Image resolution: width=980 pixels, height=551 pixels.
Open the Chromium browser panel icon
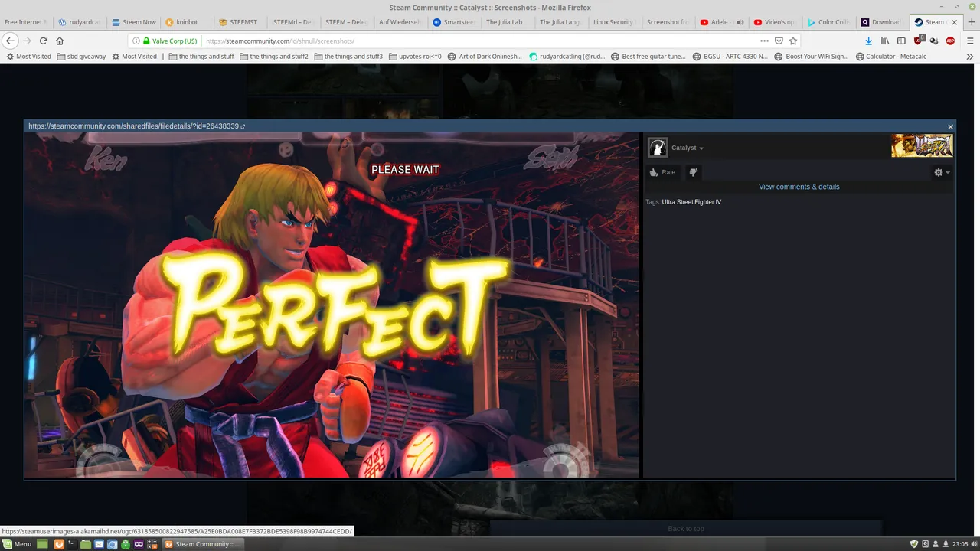113,544
